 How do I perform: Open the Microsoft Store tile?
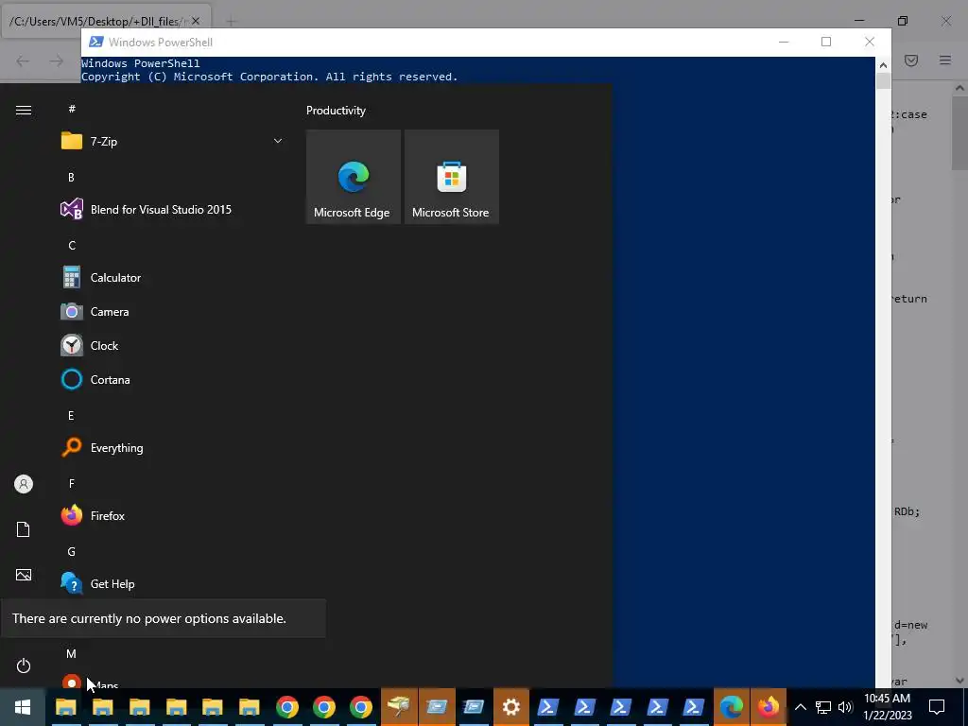pos(451,177)
